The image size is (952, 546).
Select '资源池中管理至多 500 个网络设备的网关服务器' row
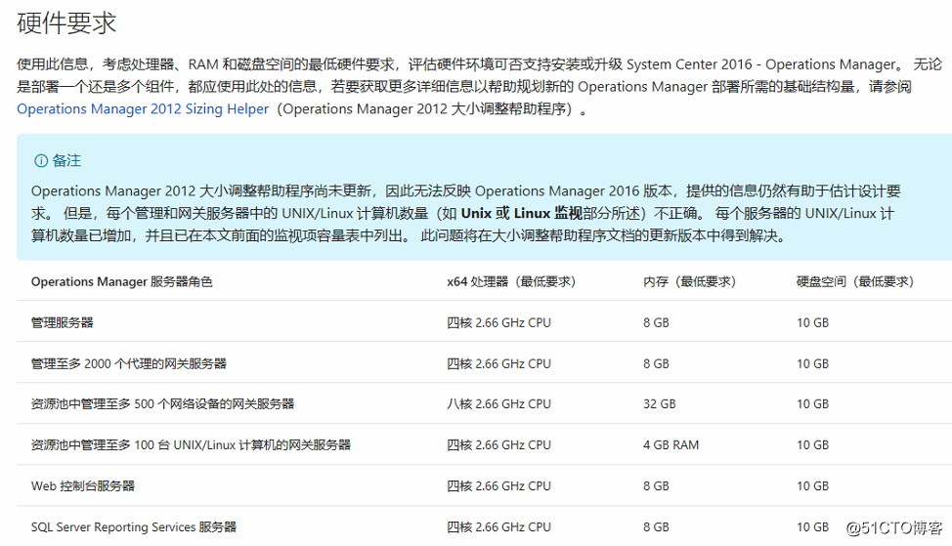click(162, 404)
